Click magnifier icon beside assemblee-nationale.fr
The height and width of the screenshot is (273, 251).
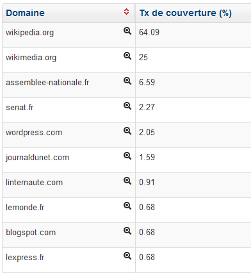[x=127, y=81]
